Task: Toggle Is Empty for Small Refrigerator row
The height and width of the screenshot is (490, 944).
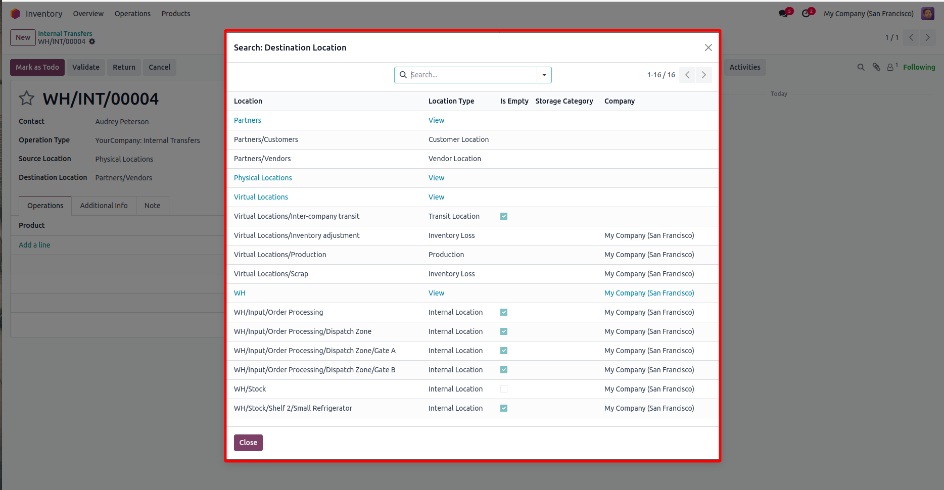Action: point(504,408)
